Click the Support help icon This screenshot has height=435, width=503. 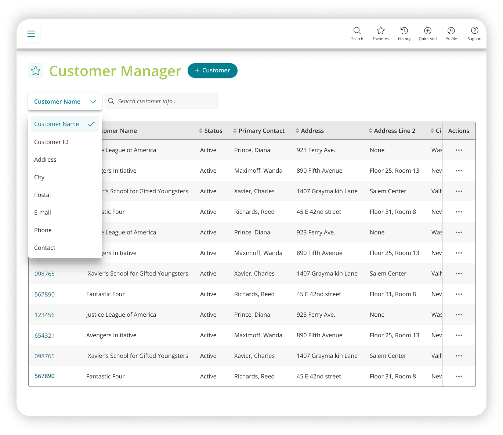(x=474, y=30)
